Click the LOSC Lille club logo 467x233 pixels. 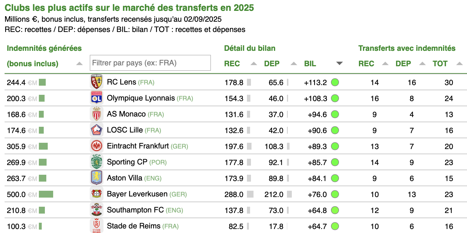(x=97, y=130)
